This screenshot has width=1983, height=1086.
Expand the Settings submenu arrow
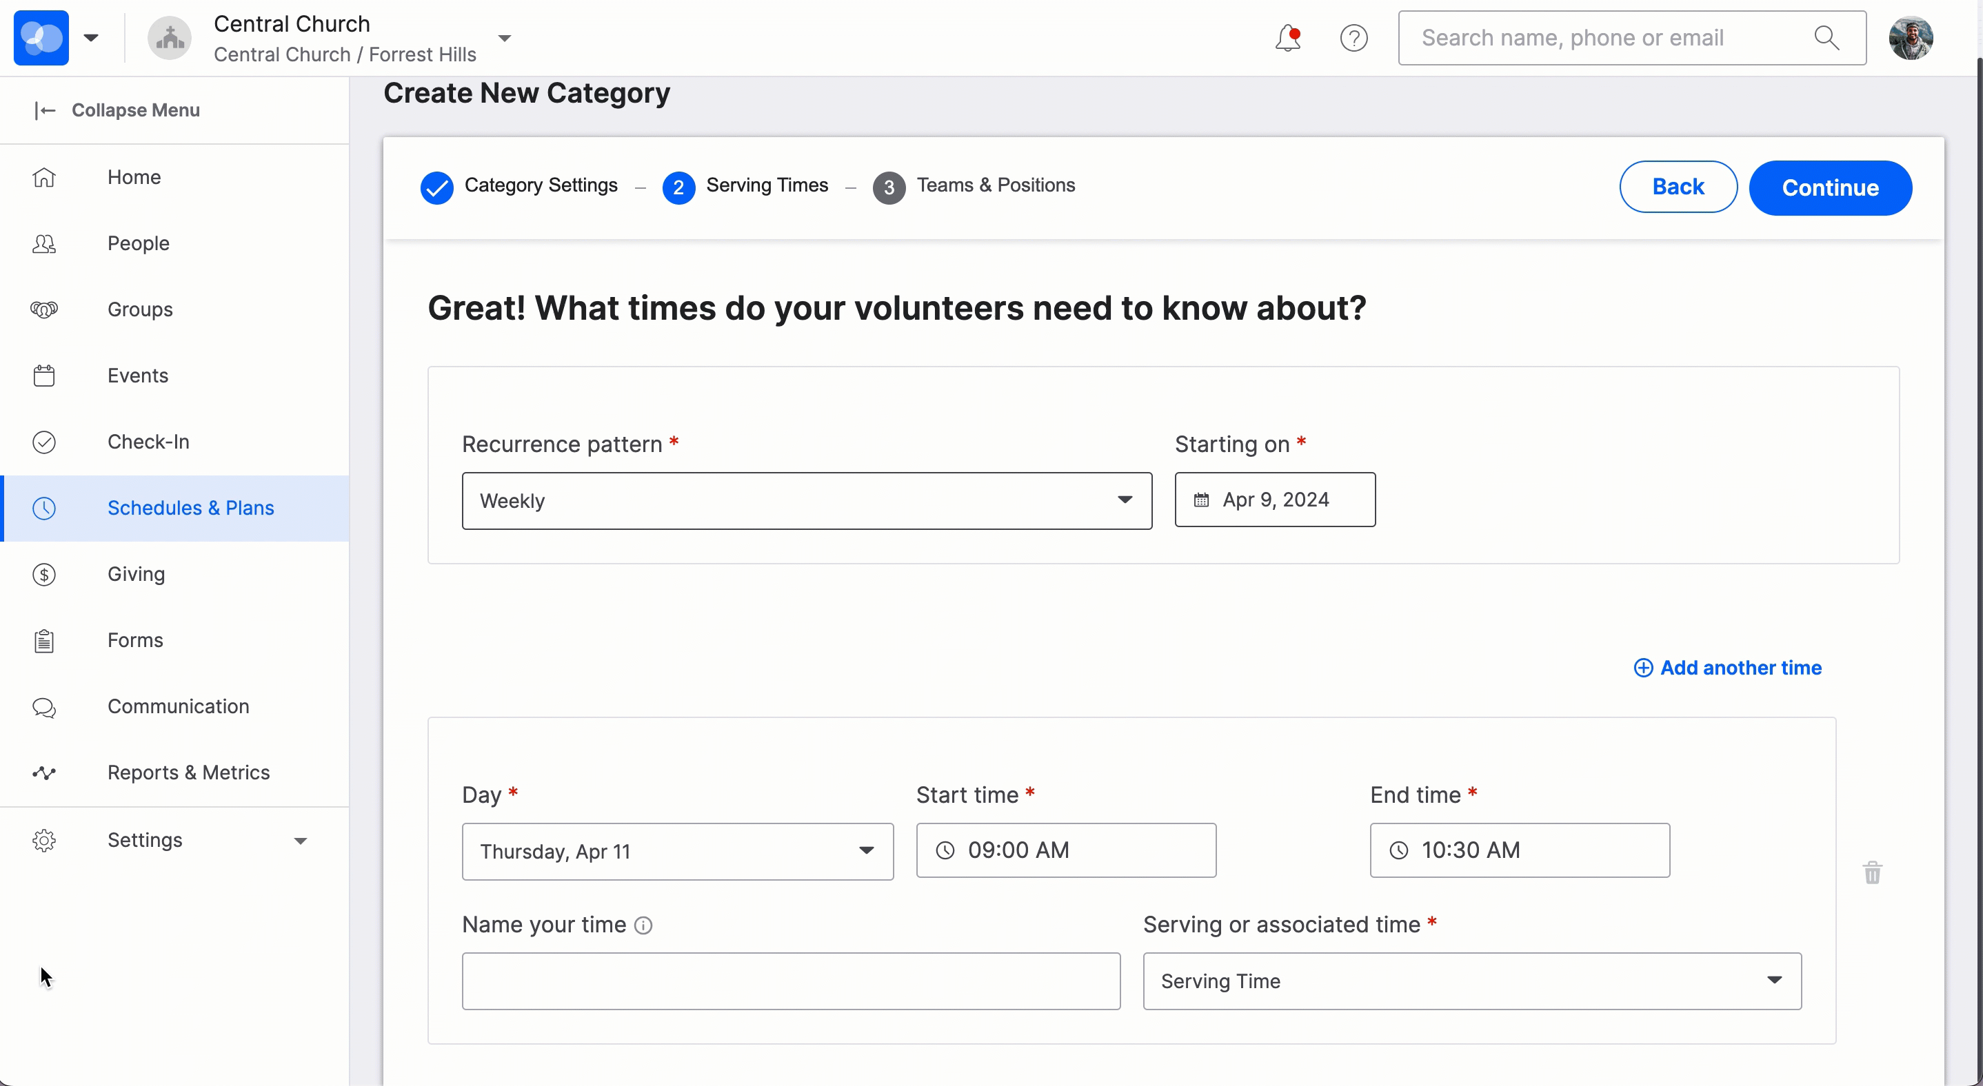301,841
